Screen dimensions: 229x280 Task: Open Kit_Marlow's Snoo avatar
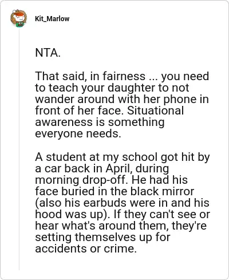[18, 18]
